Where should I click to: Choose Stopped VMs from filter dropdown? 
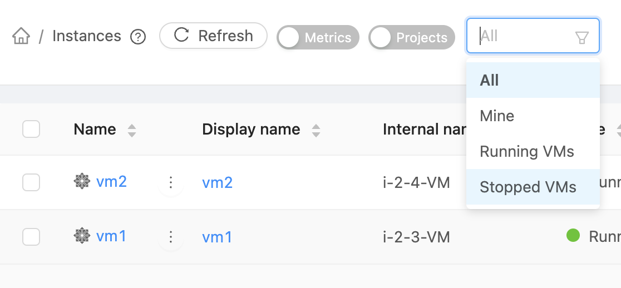pos(533,187)
